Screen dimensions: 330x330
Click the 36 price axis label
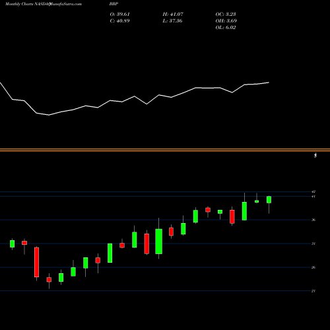(313, 220)
